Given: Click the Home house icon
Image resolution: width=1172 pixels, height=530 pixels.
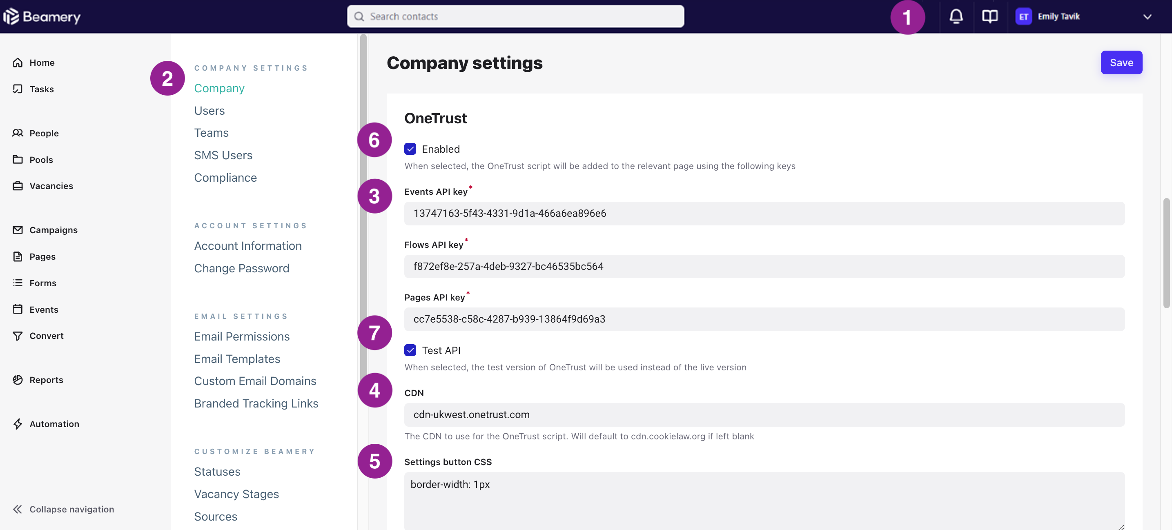Looking at the screenshot, I should pyautogui.click(x=18, y=62).
